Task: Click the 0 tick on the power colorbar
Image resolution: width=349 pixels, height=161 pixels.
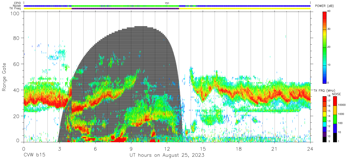Action: point(328,83)
